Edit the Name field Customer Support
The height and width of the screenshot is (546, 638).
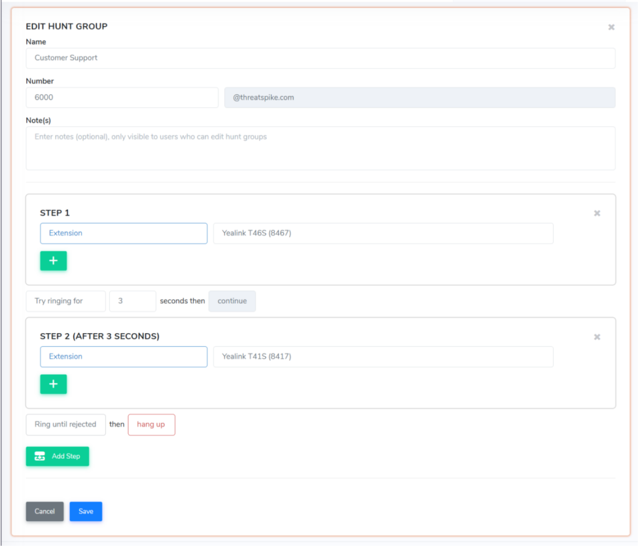point(321,58)
